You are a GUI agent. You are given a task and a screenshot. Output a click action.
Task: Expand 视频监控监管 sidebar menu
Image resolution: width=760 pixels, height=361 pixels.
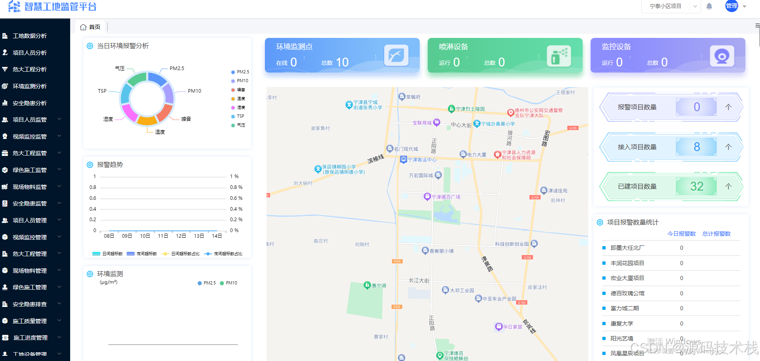coord(59,136)
